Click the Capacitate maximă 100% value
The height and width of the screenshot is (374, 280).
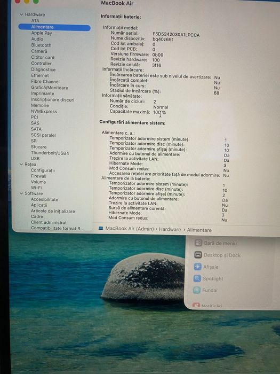point(159,112)
